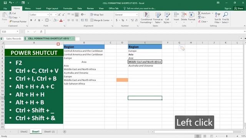Screen dimensions: 246x138
Task: Click the Insert cells icon
Action: point(176,15)
